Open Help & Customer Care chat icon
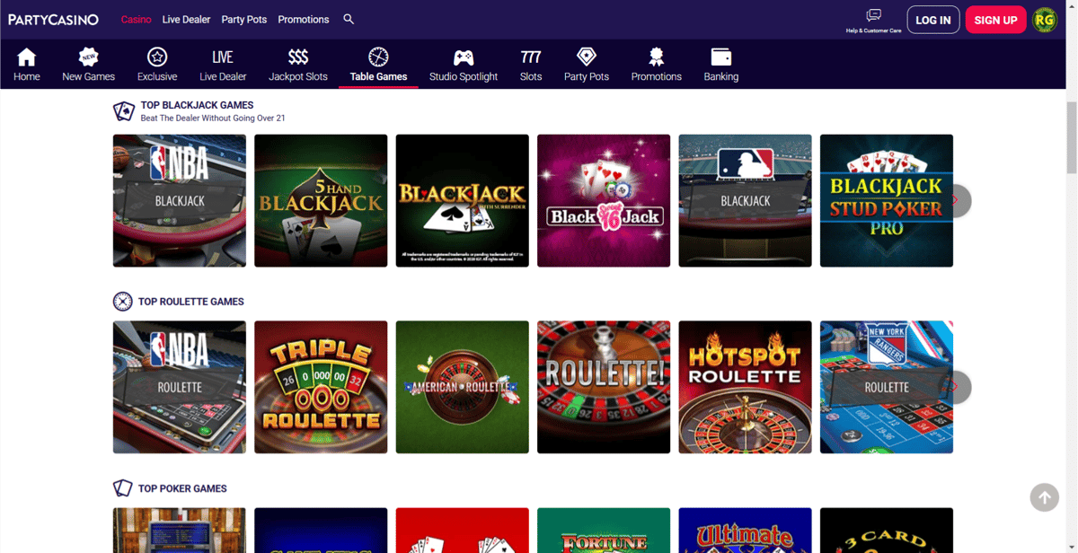The height and width of the screenshot is (553, 1078). tap(873, 15)
